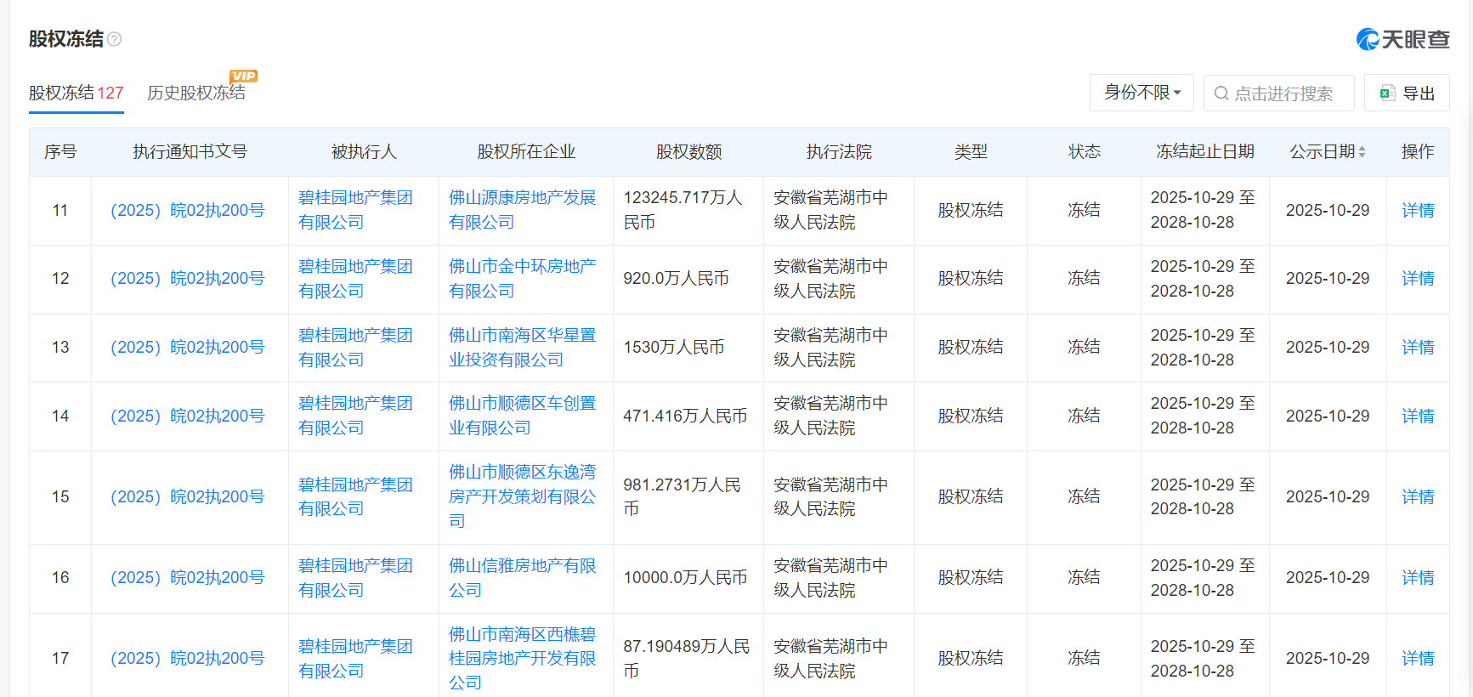Select amount 471.416万人民币 in row 14
This screenshot has width=1473, height=697.
[686, 416]
